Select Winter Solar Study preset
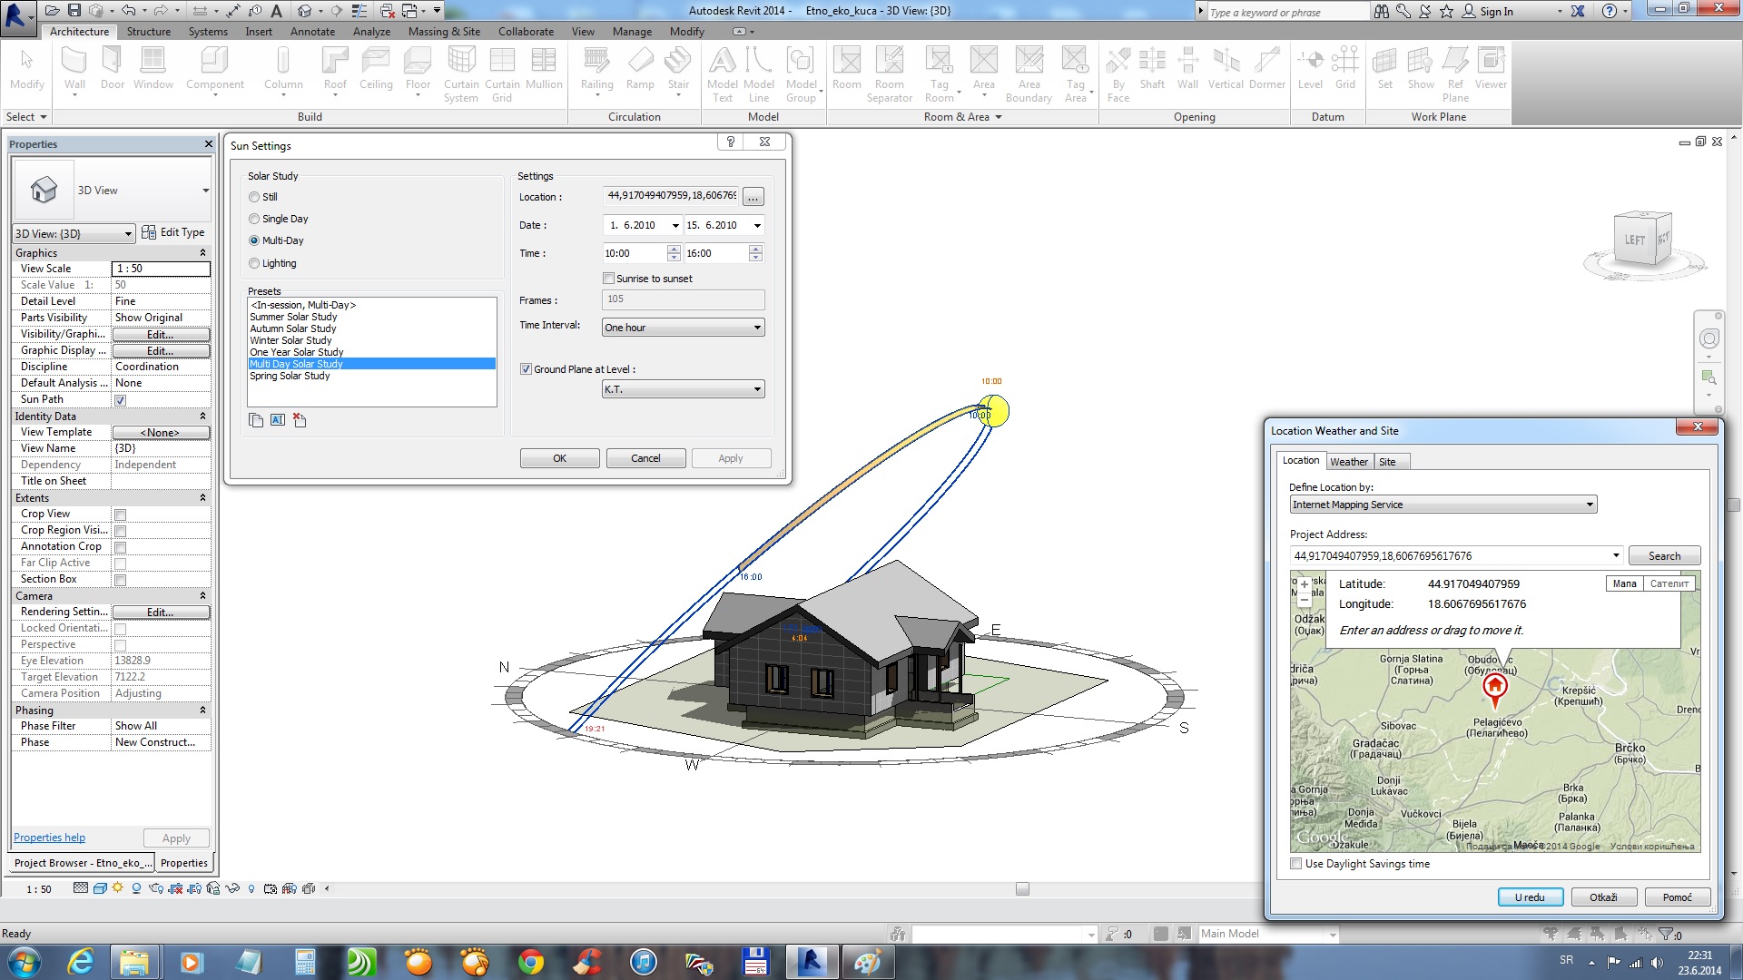The height and width of the screenshot is (980, 1743). [290, 340]
